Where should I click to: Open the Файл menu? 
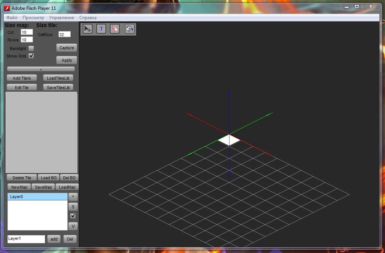click(x=12, y=18)
